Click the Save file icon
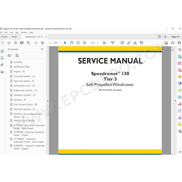The height and width of the screenshot is (182, 182). 2,43
